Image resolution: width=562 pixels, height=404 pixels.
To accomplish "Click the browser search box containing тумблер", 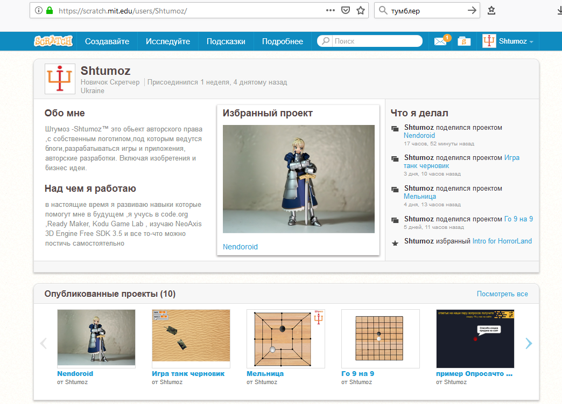I will tap(427, 10).
